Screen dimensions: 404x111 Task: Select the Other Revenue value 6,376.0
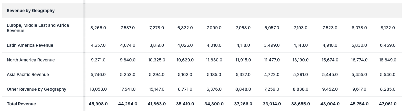(214, 89)
